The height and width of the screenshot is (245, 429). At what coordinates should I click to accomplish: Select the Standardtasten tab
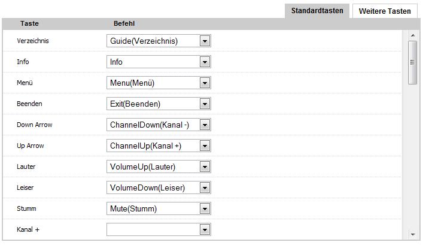point(317,11)
